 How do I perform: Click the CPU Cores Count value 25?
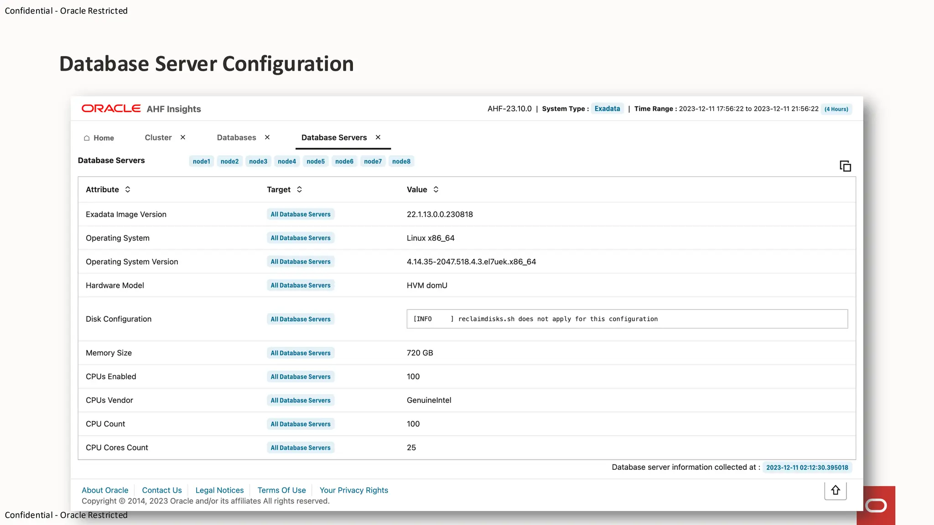[x=411, y=448]
